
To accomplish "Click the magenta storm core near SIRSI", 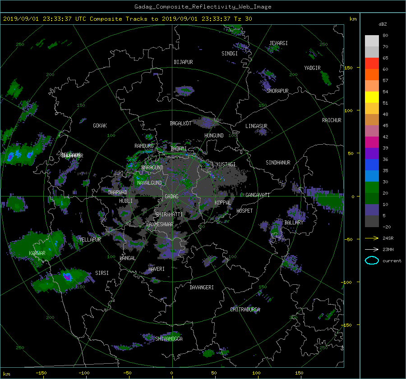I will coord(68,277).
